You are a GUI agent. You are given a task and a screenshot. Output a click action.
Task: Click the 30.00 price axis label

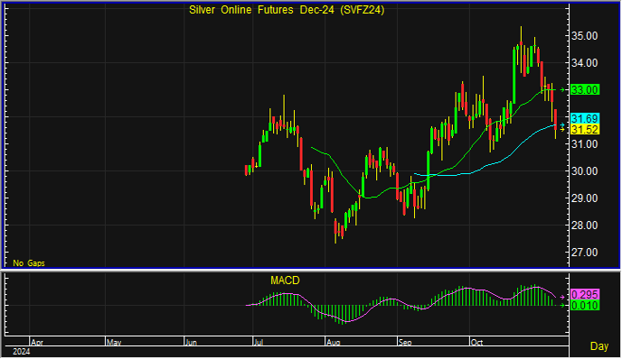pos(584,171)
